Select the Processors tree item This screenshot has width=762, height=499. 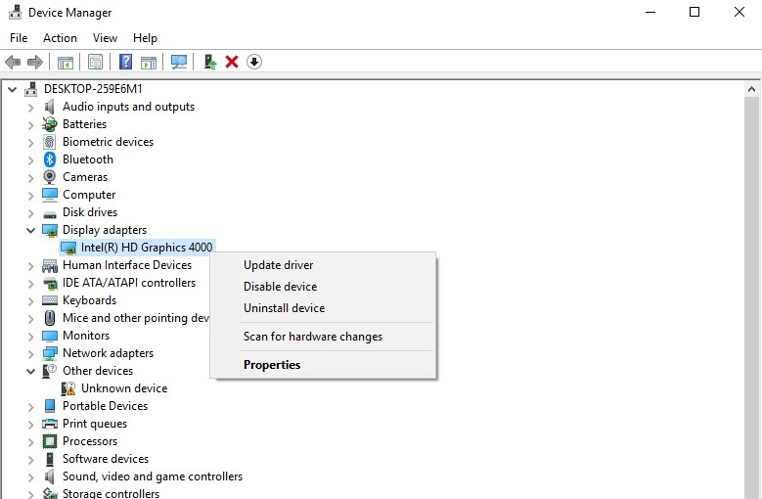tap(89, 441)
